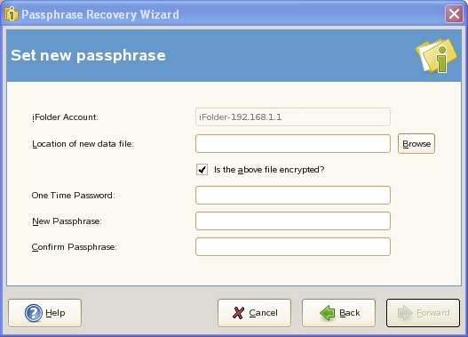This screenshot has width=468, height=337.
Task: Click the "Set new passphrase" heading
Action: tap(88, 55)
